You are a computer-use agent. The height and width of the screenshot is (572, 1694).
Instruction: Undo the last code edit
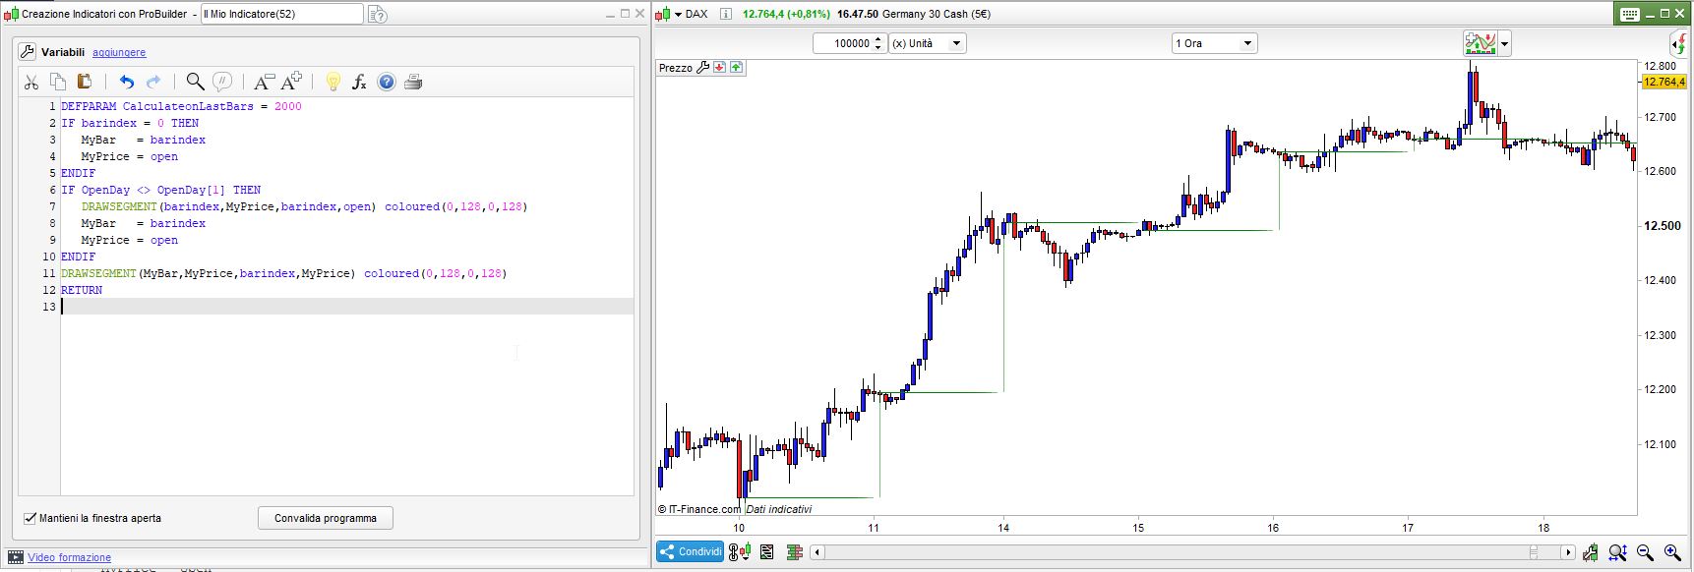(x=127, y=83)
